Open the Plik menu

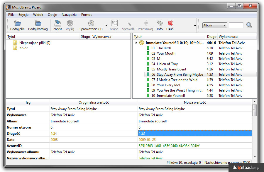(x=11, y=15)
